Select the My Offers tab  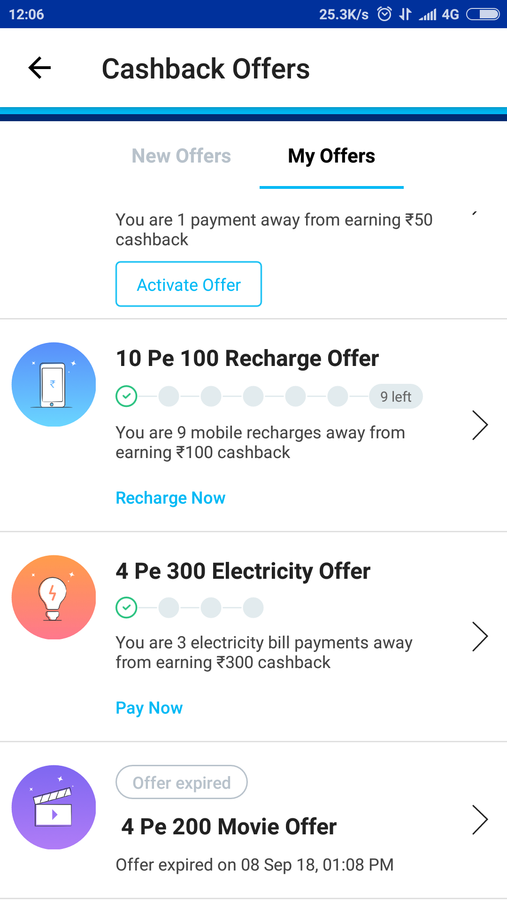pos(331,156)
